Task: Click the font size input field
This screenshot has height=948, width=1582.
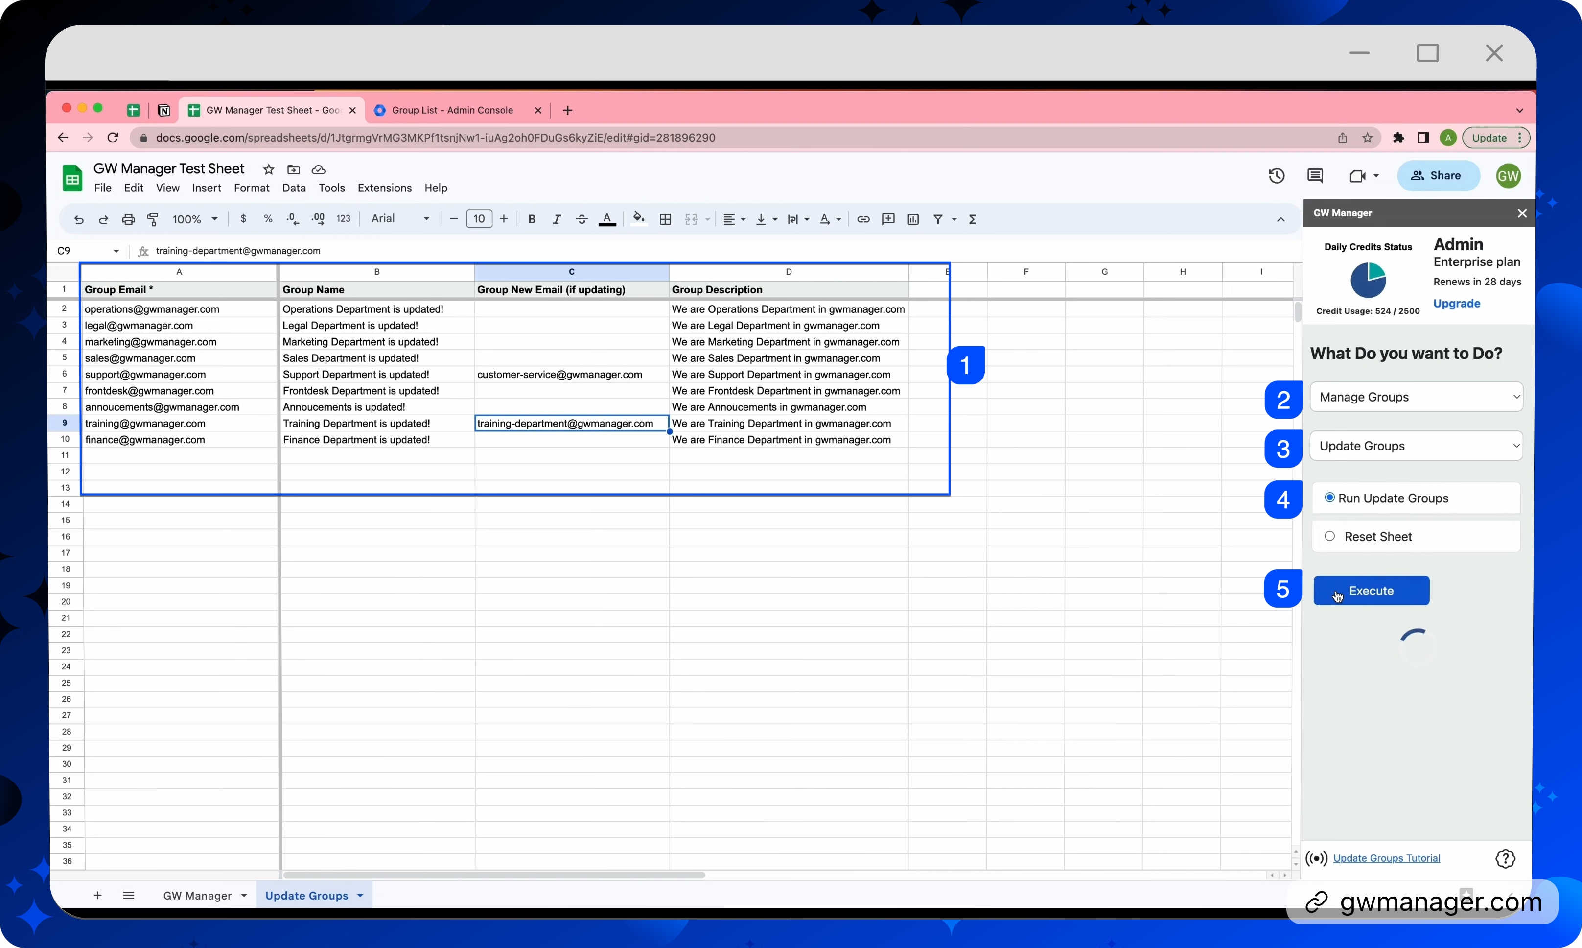Action: pos(479,219)
